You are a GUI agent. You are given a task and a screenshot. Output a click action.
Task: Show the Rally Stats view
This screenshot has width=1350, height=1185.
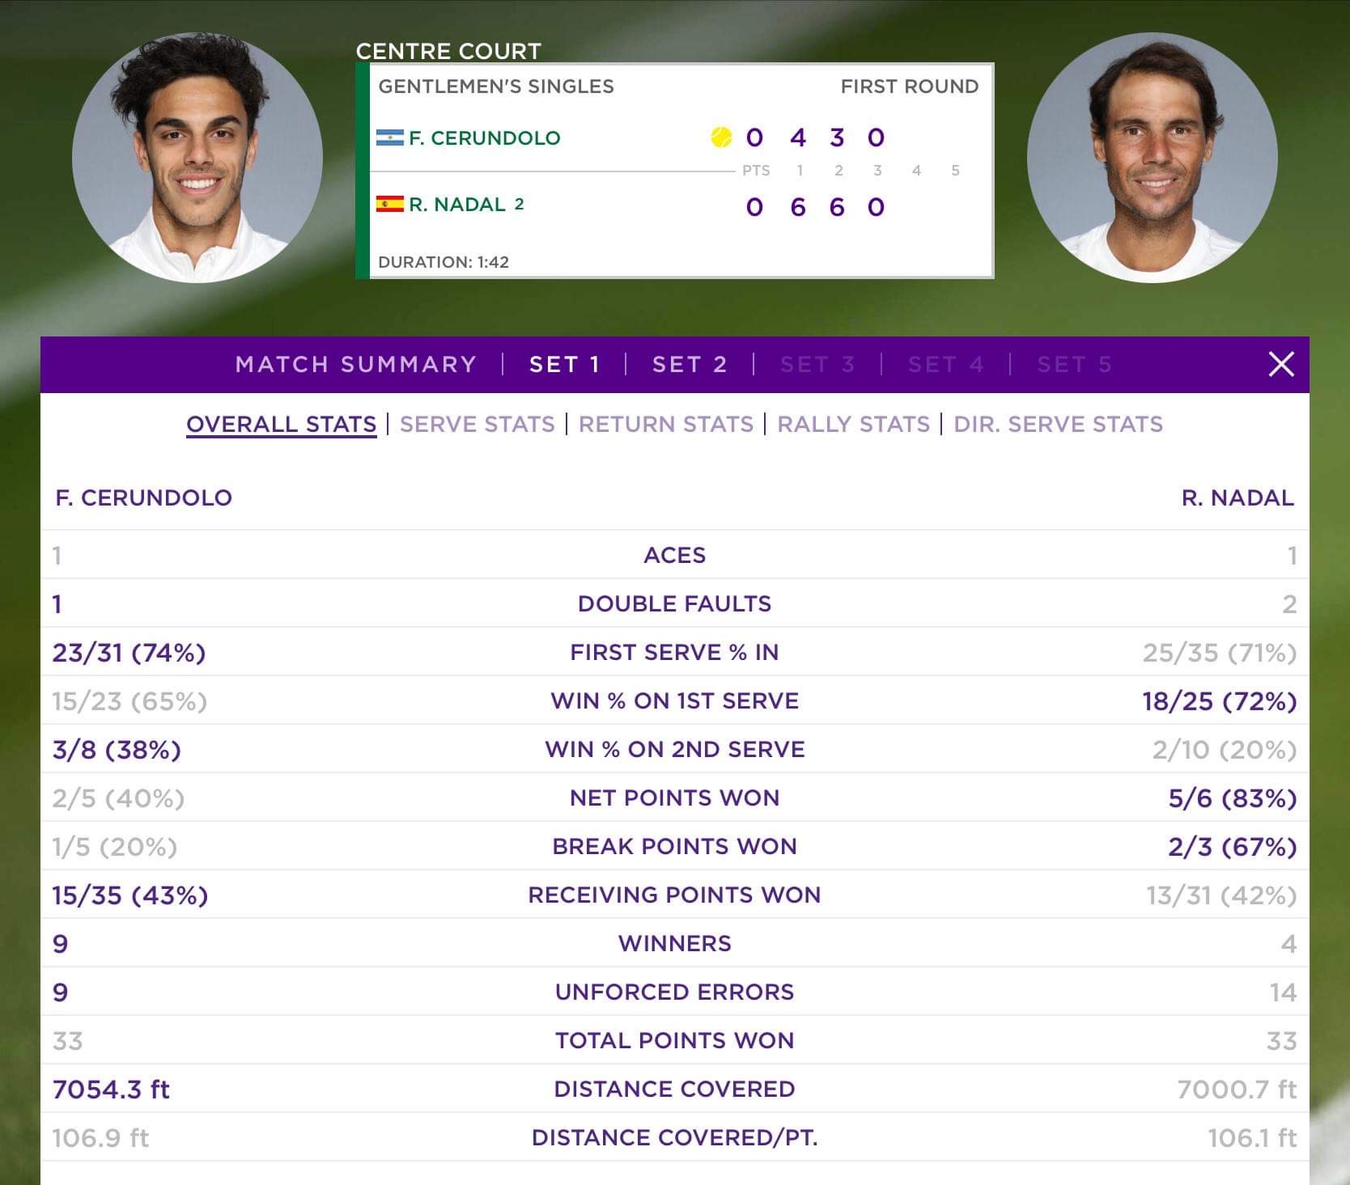[x=854, y=424]
